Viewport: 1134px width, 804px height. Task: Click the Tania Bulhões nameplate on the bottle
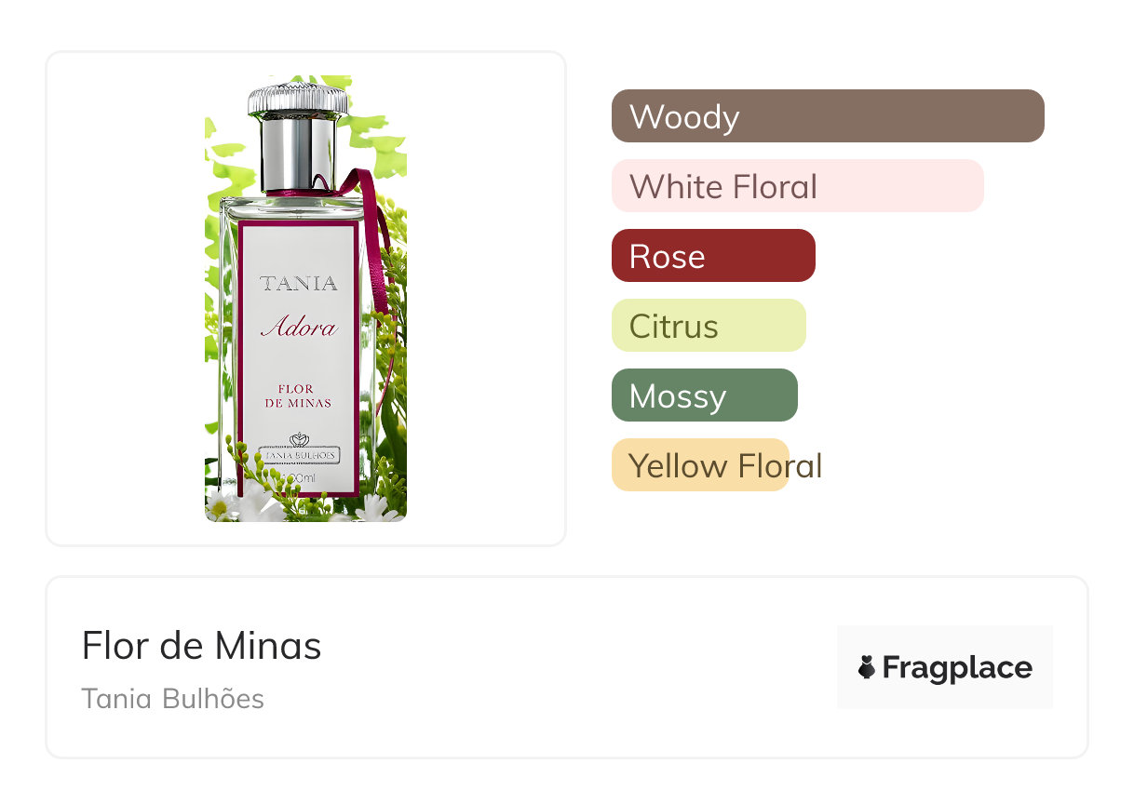coord(299,455)
